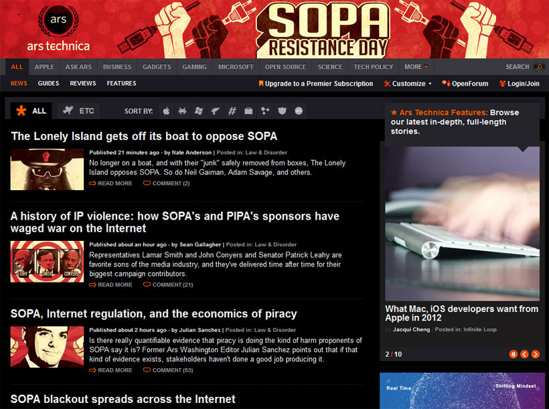The height and width of the screenshot is (409, 549).
Task: Open the SOPA blackout spreads headline
Action: [x=123, y=399]
